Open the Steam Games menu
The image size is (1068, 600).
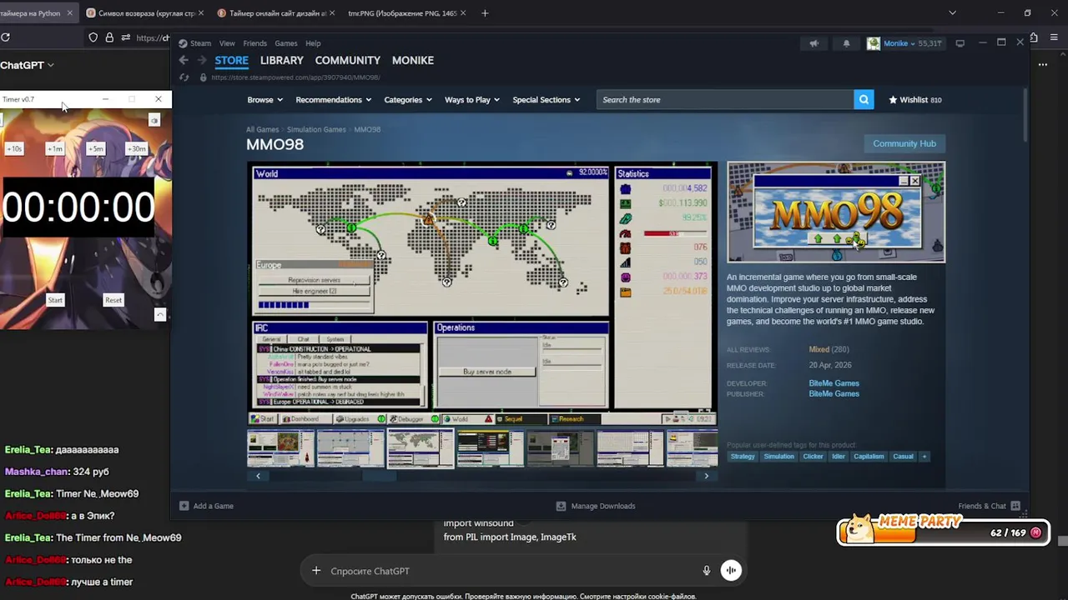point(286,43)
